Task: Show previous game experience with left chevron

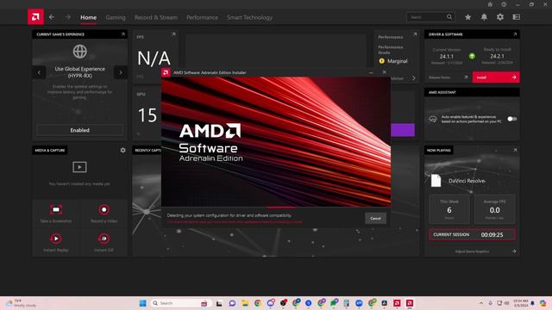Action: (39, 72)
